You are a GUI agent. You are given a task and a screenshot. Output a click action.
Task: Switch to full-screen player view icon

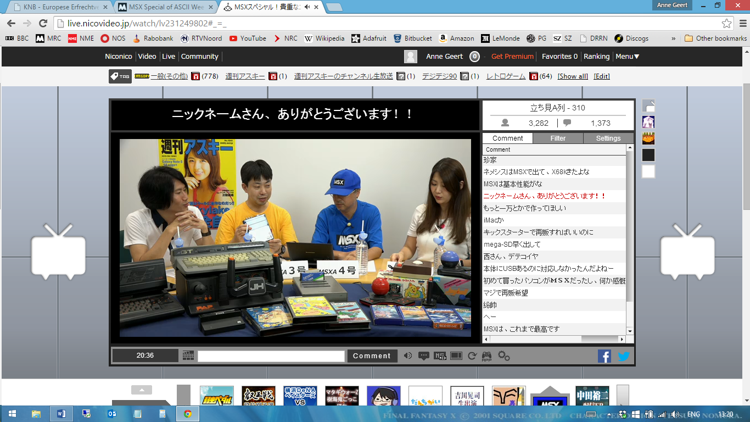456,356
